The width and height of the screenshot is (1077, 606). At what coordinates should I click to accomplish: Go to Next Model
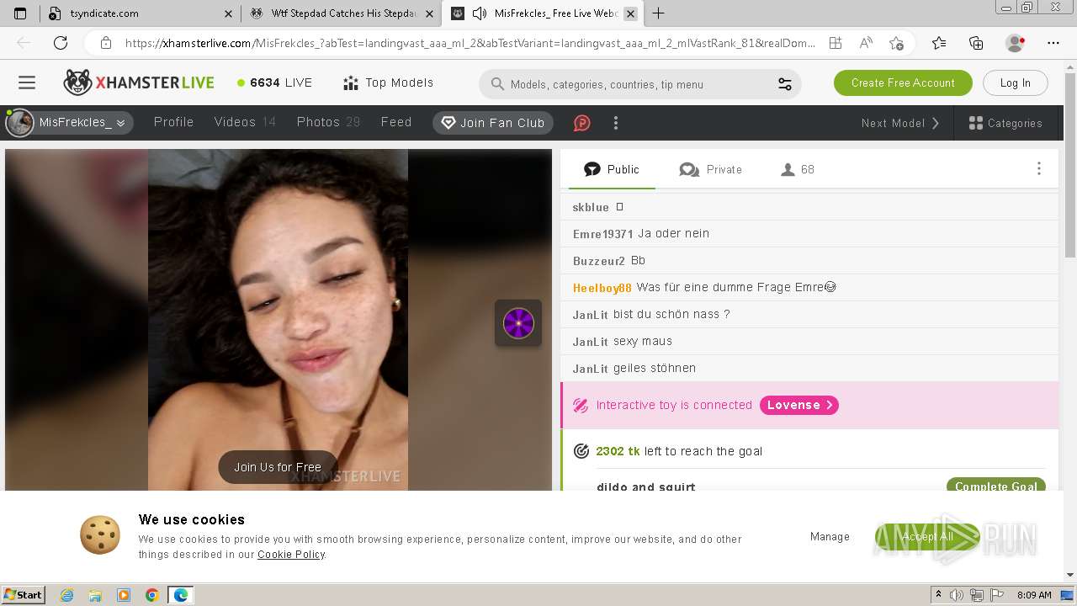900,123
